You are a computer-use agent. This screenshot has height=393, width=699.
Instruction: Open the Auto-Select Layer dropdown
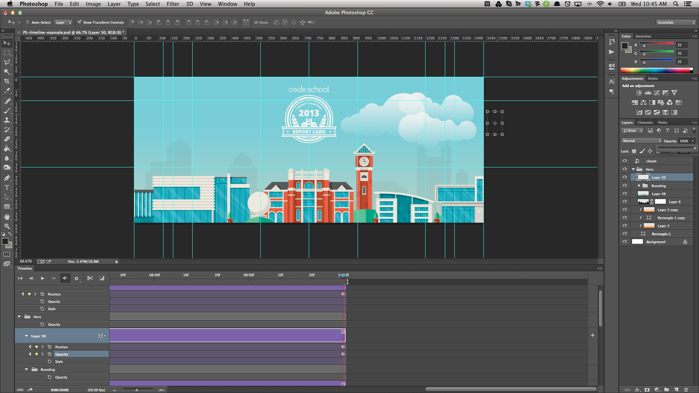[63, 22]
